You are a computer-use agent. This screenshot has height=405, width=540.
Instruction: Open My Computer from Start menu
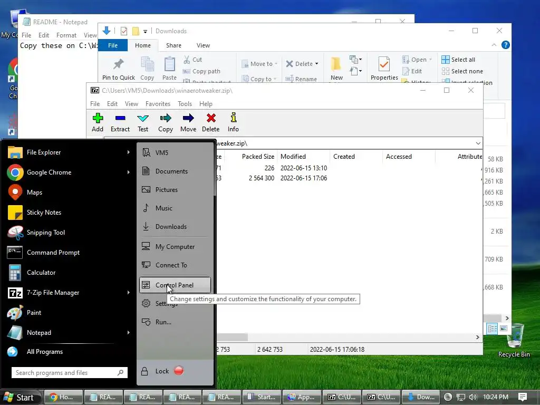click(175, 247)
